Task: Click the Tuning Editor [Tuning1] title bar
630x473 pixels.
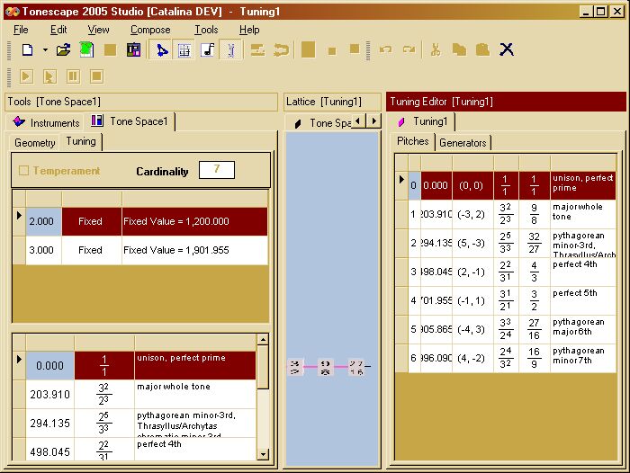Action: tap(506, 102)
